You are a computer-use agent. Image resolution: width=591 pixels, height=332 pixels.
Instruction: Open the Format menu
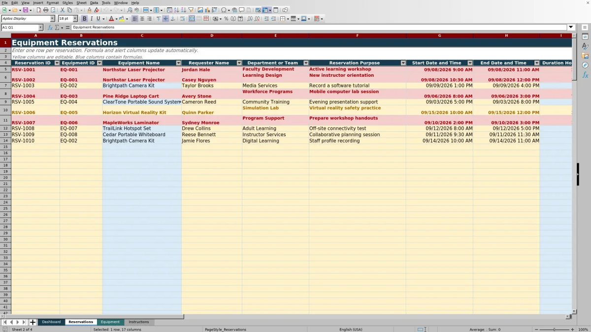pos(53,3)
